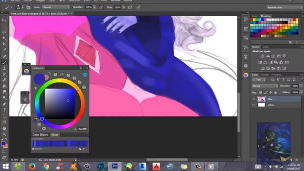Toggle layer filtering switch in Capas
The width and height of the screenshot is (304, 171).
(302, 79)
